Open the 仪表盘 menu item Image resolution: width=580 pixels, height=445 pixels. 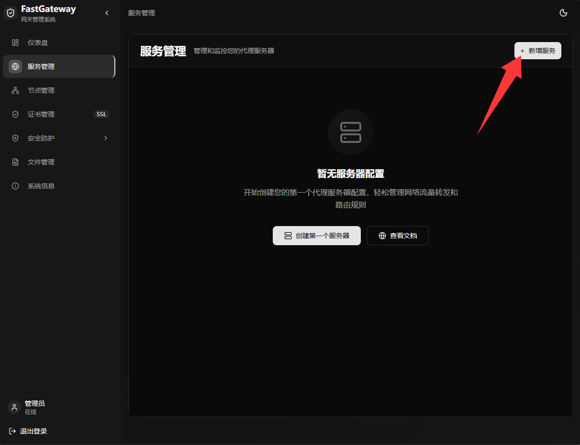coord(59,43)
